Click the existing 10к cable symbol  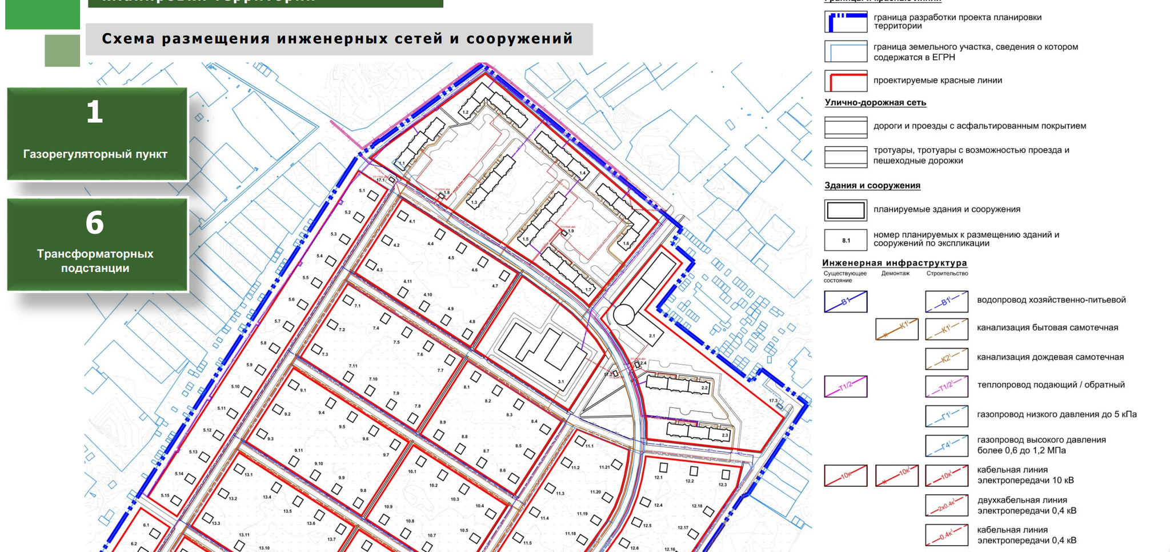(846, 475)
